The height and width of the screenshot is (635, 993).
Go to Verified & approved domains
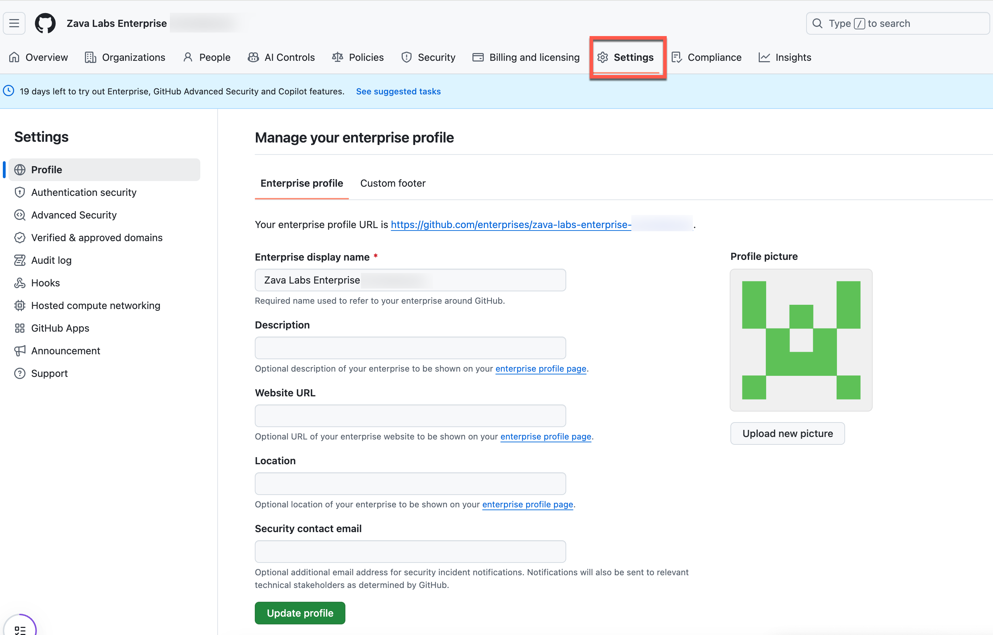tap(97, 238)
